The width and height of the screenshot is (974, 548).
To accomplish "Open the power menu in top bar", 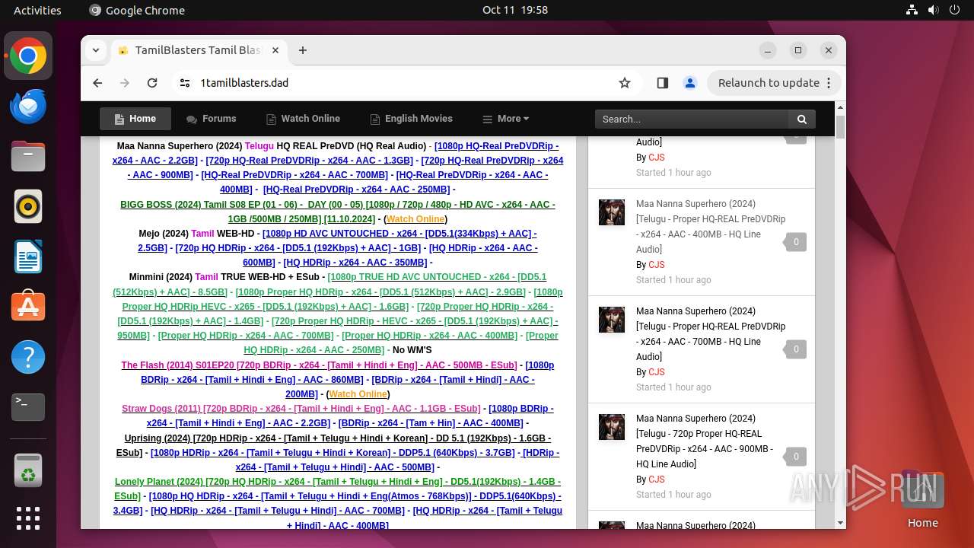I will coord(955,10).
